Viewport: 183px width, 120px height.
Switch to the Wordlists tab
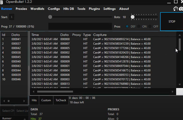[37, 9]
